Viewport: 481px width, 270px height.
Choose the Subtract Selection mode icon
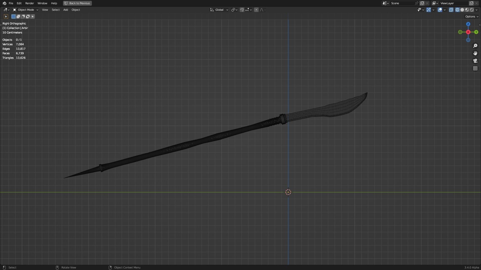pos(23,16)
